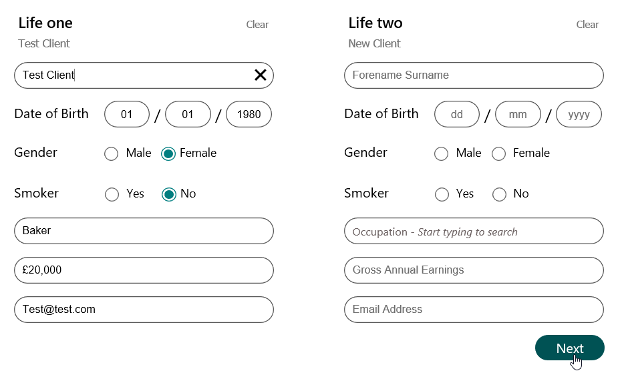
Task: Click Life one earnings field showing £20,000
Action: pyautogui.click(x=144, y=270)
